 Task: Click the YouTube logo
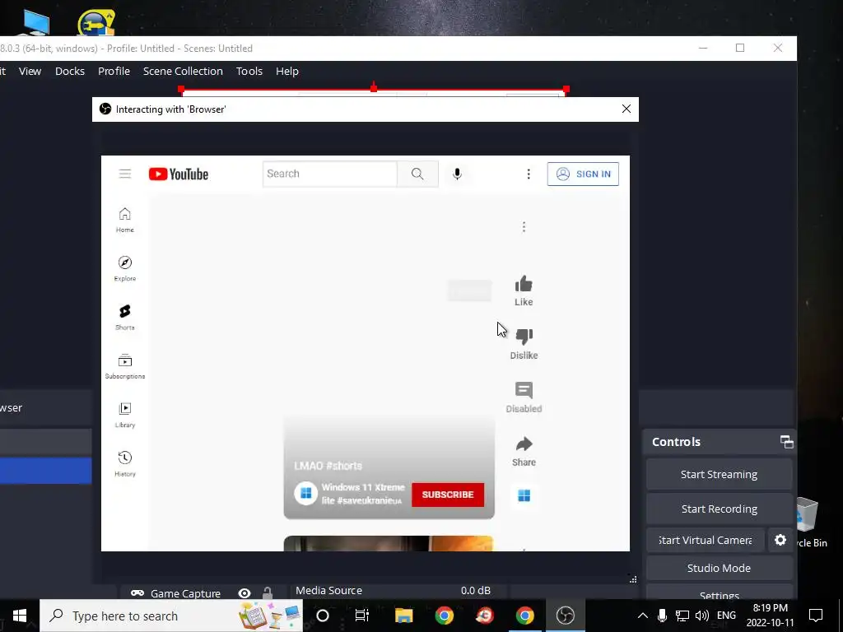pyautogui.click(x=179, y=174)
